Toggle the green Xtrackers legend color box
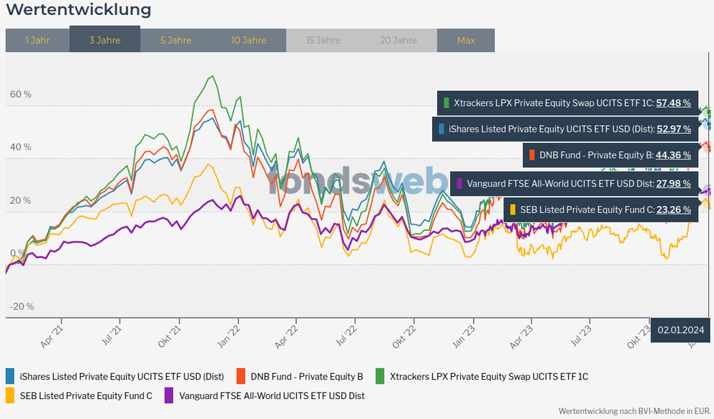 [379, 376]
